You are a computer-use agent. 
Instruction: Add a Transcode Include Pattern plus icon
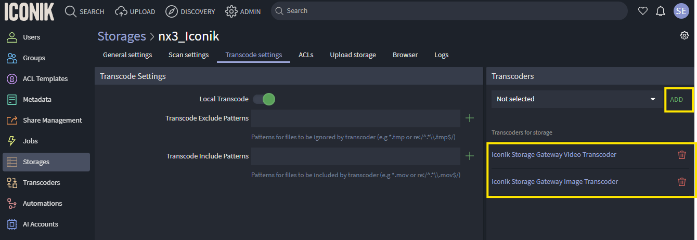pyautogui.click(x=470, y=156)
